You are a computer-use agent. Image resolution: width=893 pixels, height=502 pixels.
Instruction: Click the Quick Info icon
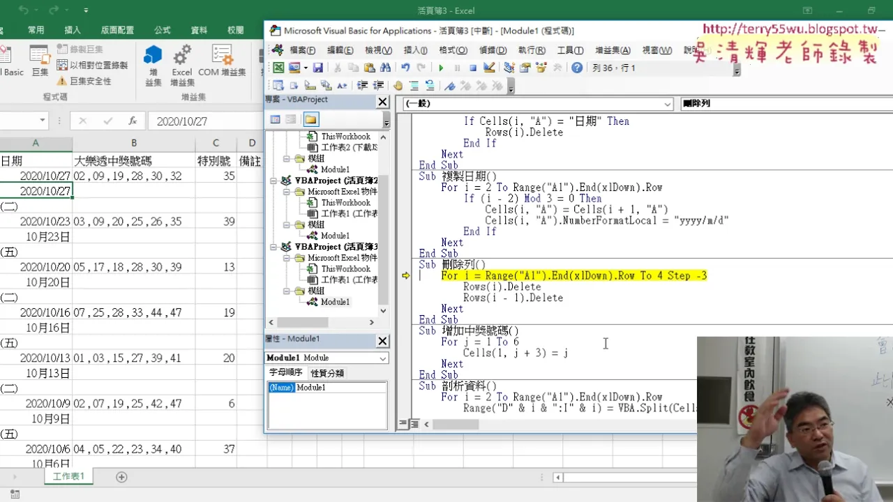click(x=310, y=86)
